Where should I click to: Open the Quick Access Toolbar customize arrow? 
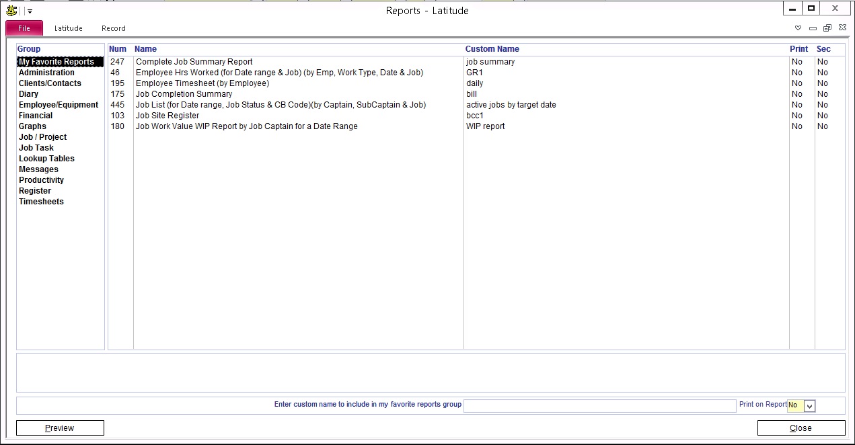pos(30,11)
